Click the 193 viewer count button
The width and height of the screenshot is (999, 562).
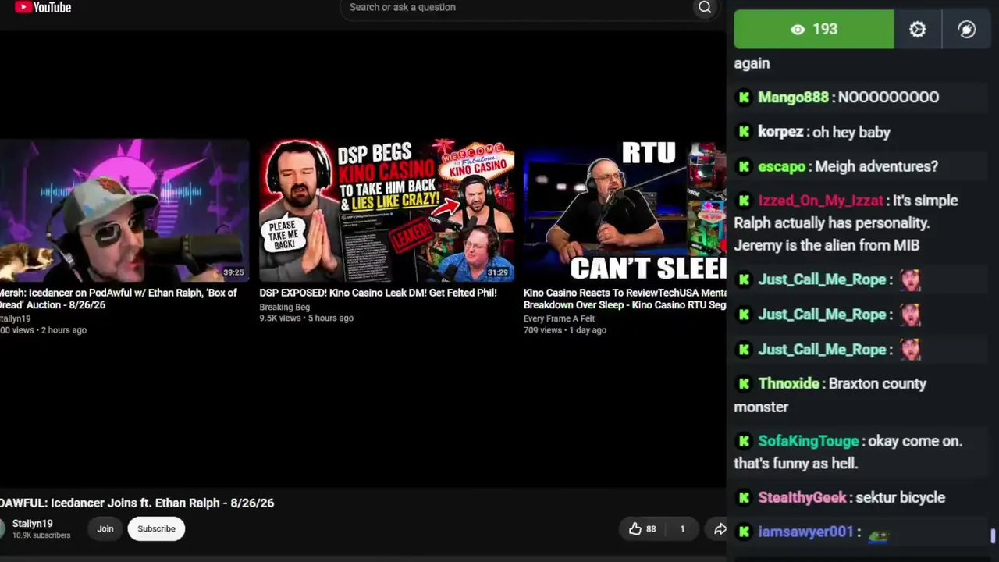click(814, 29)
